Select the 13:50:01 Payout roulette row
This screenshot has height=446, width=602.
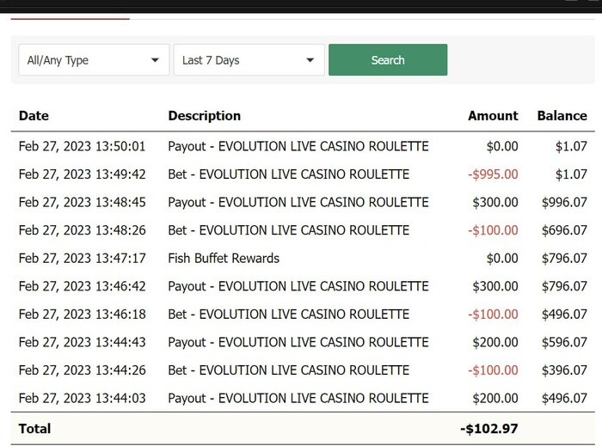click(x=298, y=146)
